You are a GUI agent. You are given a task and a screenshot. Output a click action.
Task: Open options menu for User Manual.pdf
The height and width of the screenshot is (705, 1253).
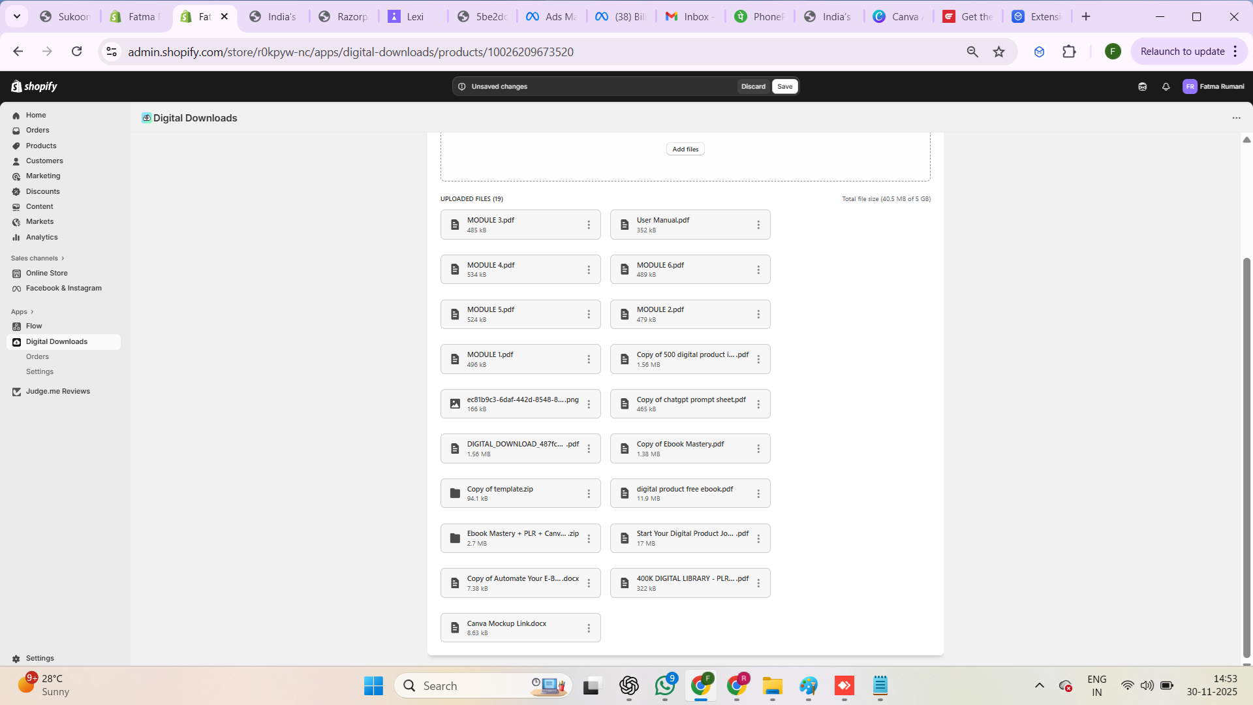pos(758,225)
